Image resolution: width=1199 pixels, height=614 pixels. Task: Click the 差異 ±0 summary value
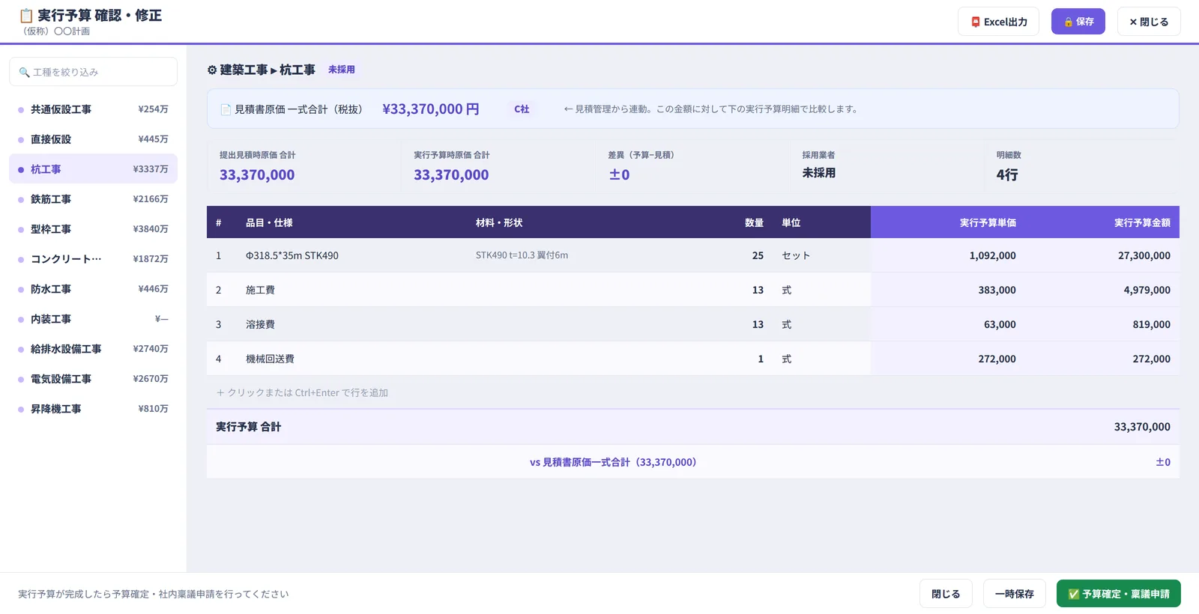point(619,174)
